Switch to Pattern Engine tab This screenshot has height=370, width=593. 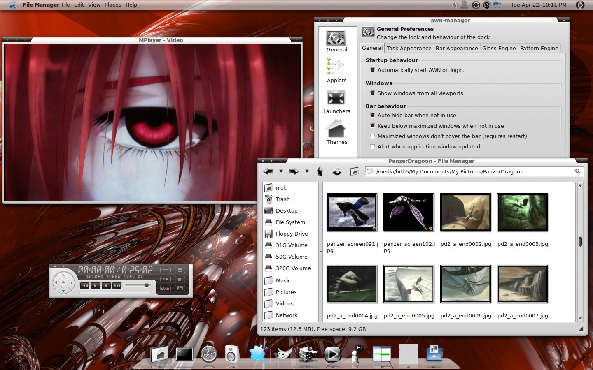(539, 48)
